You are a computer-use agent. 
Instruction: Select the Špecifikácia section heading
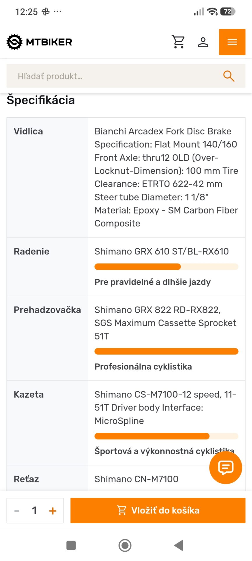point(41,100)
